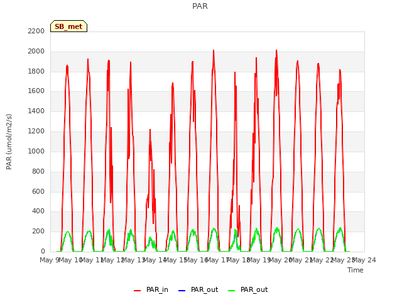This screenshot has height=302, width=402.
Task: Select the PAR (umol/m2/s) y-axis label
Action: [x=9, y=142]
